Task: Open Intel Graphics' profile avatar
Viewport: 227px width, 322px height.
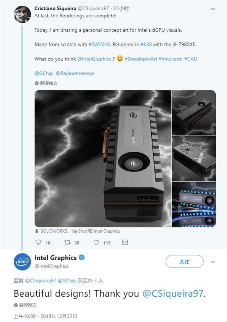Action: pos(23,261)
